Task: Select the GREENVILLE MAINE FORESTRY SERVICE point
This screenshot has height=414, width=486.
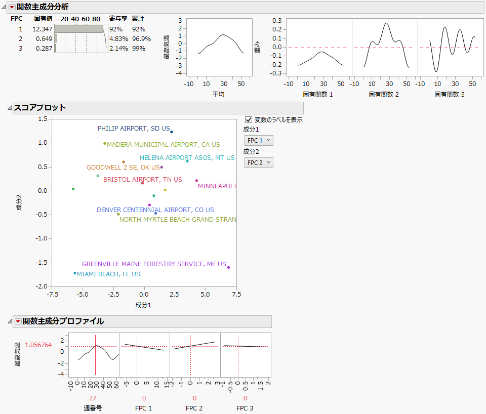Action: 228,267
